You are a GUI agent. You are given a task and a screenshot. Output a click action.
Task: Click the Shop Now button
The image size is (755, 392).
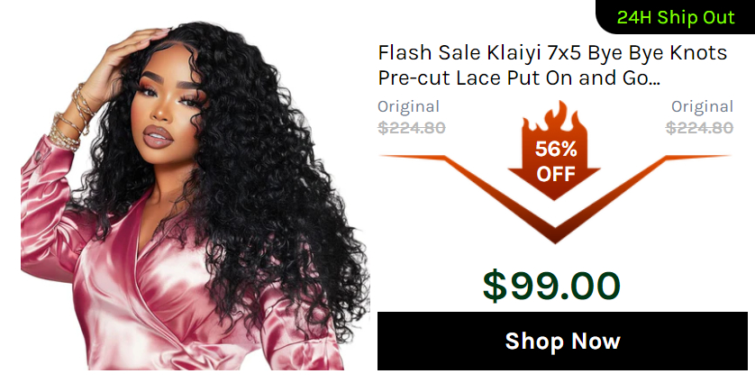(x=562, y=341)
